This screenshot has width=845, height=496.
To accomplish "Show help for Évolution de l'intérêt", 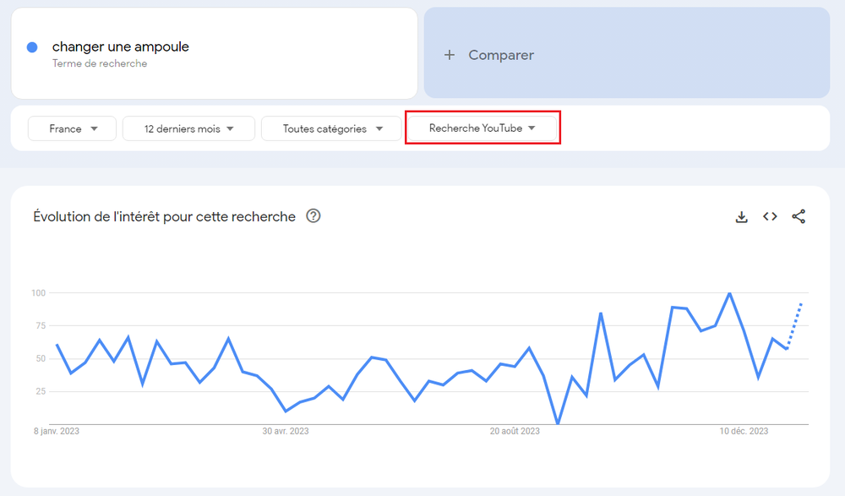I will point(313,216).
